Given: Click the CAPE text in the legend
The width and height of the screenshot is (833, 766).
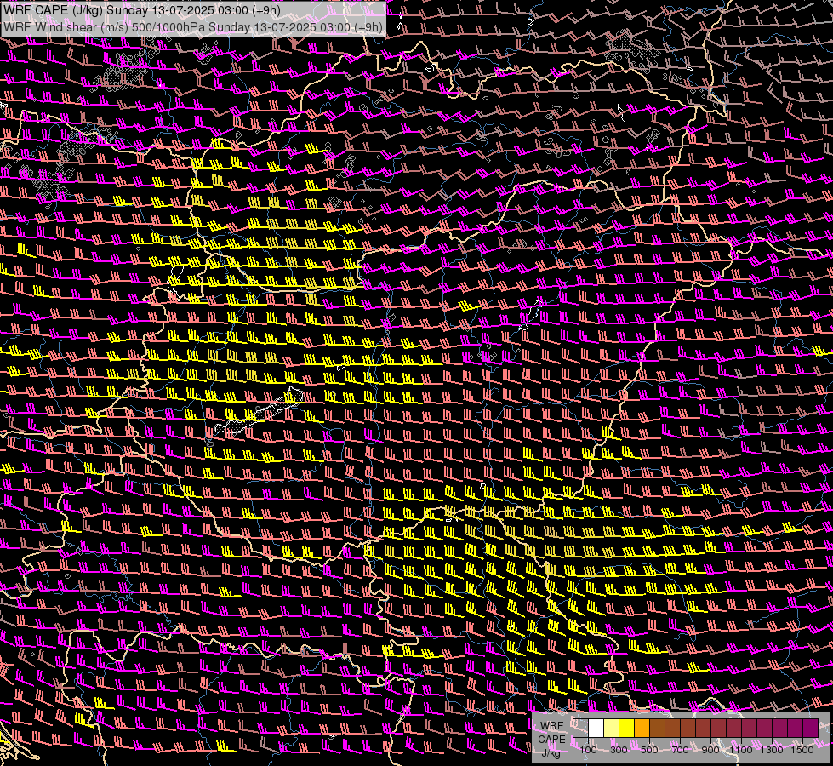Looking at the screenshot, I should pyautogui.click(x=552, y=739).
